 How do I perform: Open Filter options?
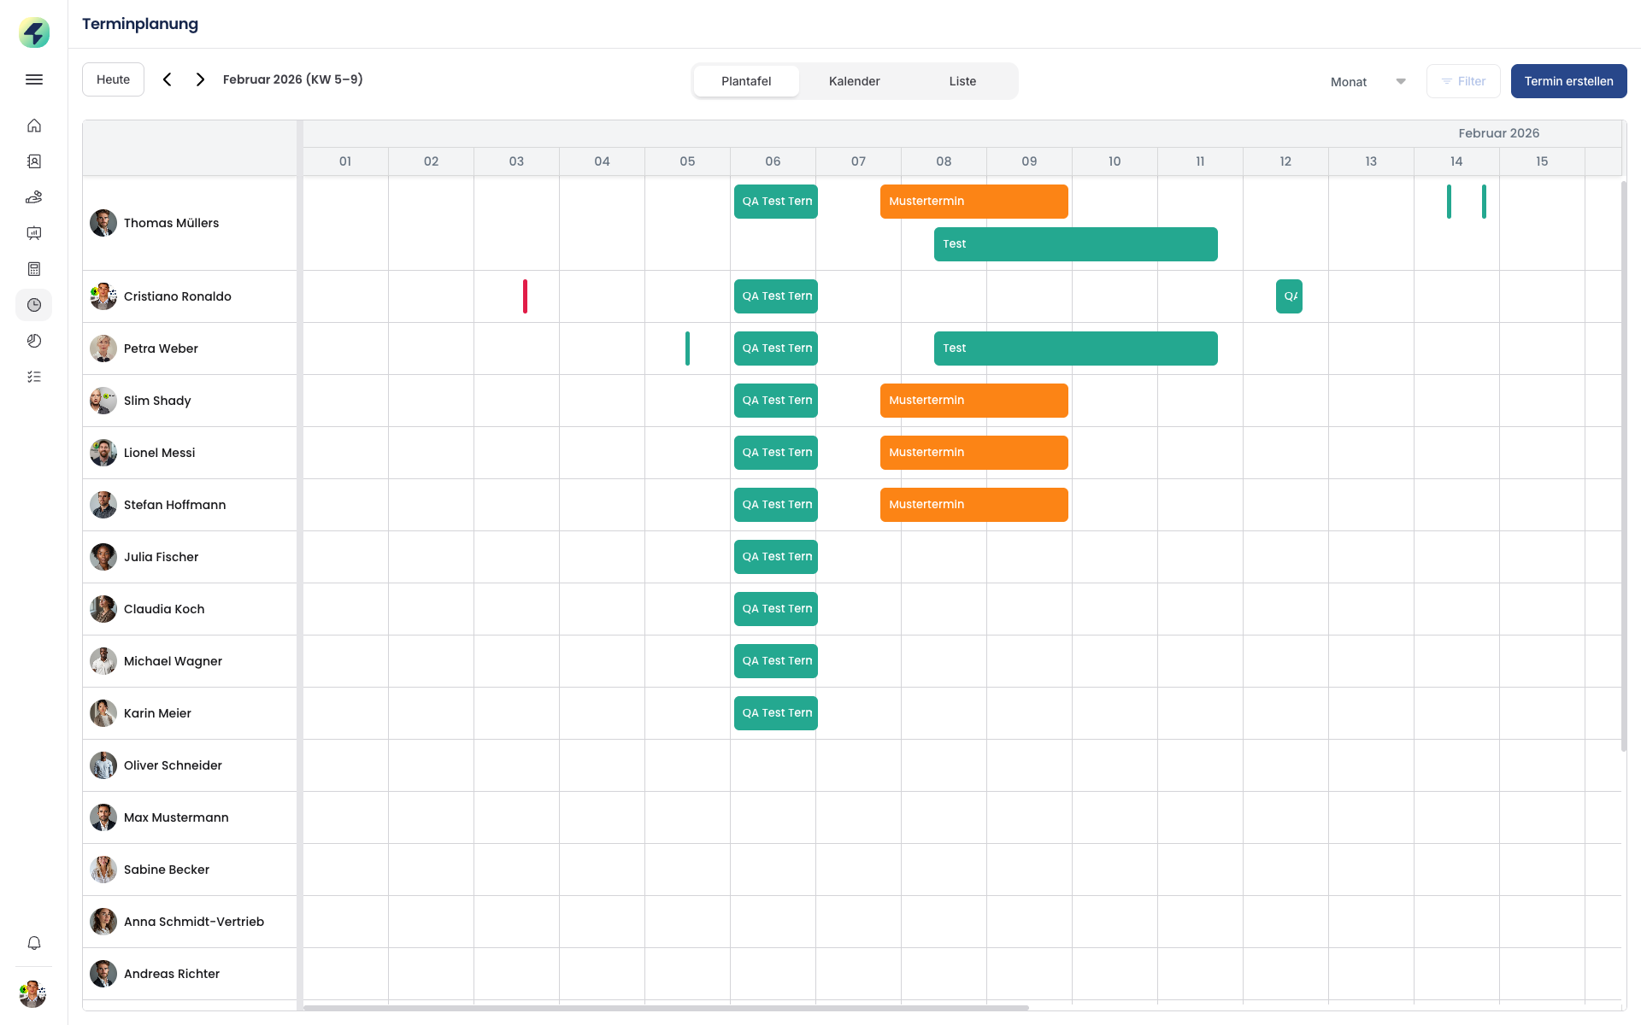point(1463,81)
